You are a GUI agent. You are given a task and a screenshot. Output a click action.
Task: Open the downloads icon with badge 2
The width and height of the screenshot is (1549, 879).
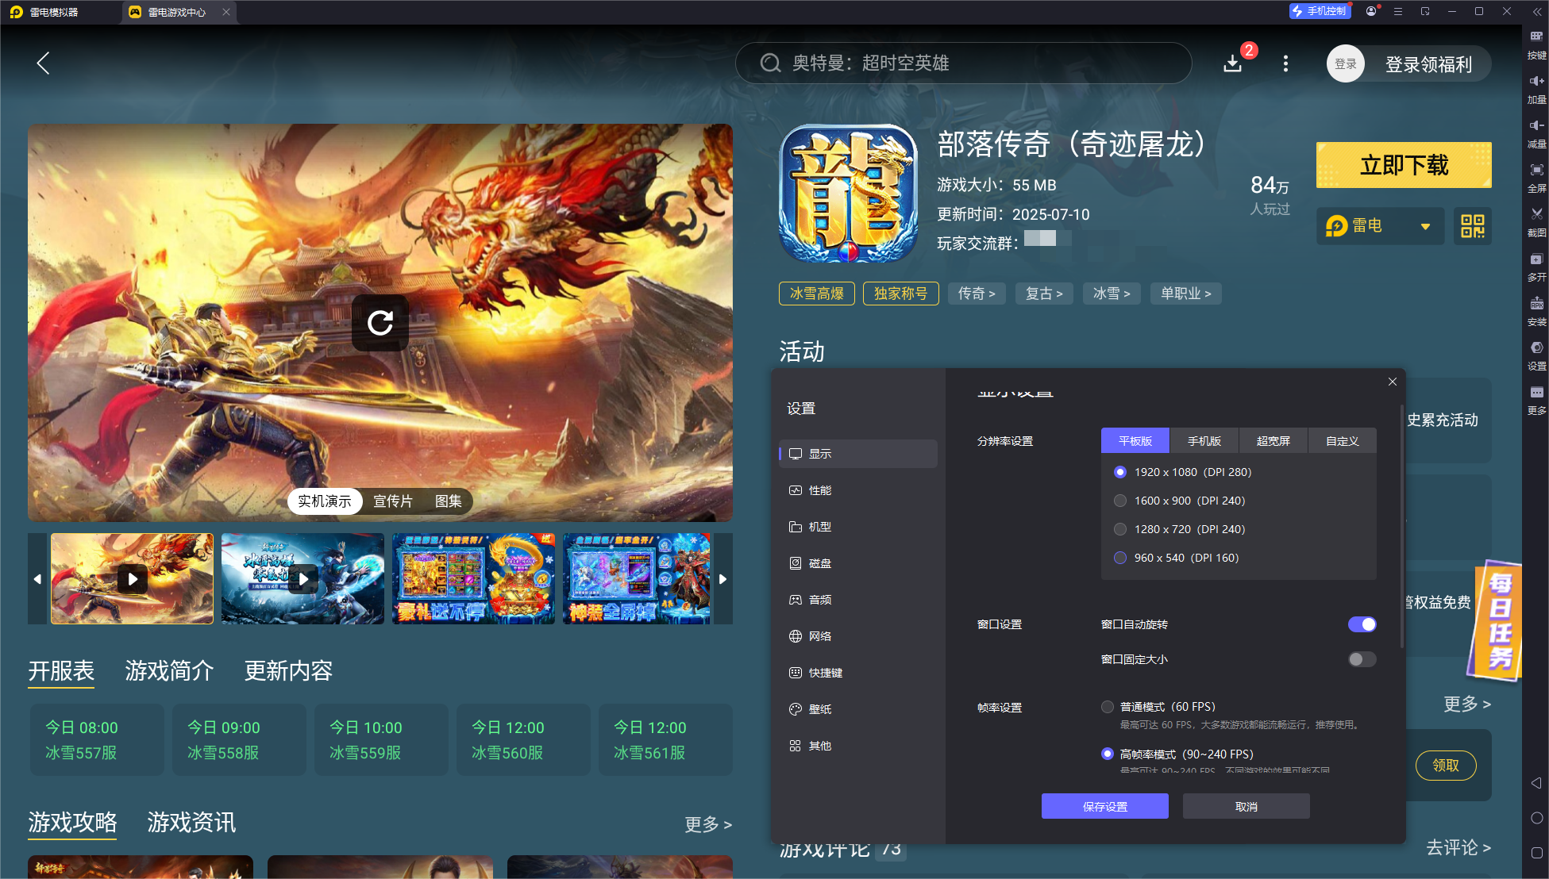pos(1233,63)
